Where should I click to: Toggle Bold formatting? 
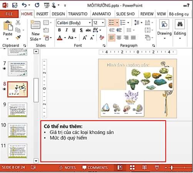click(60, 30)
